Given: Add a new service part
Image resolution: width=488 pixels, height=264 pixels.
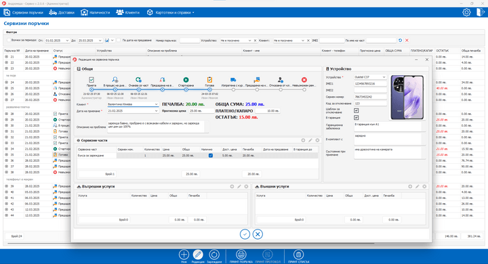Looking at the screenshot, I should tap(303, 140).
